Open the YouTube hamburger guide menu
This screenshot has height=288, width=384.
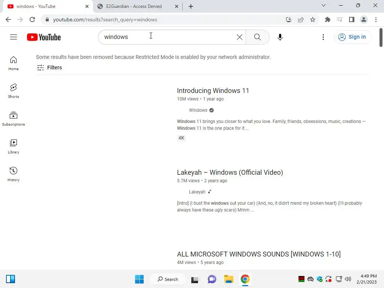coord(13,37)
